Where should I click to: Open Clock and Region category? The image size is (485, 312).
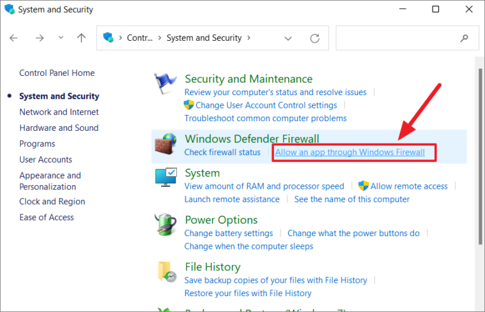[52, 202]
